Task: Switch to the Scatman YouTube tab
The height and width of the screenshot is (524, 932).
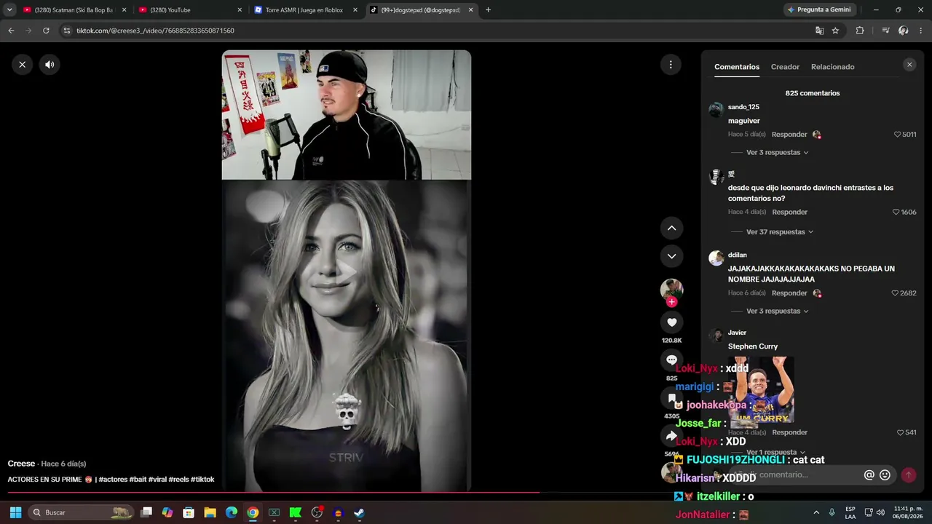Action: [74, 10]
